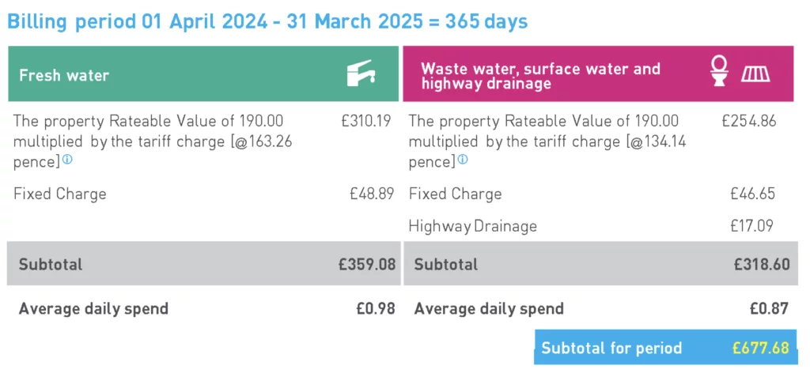Click the £254.86 waste water charge
Image resolution: width=810 pixels, height=377 pixels.
pos(748,121)
